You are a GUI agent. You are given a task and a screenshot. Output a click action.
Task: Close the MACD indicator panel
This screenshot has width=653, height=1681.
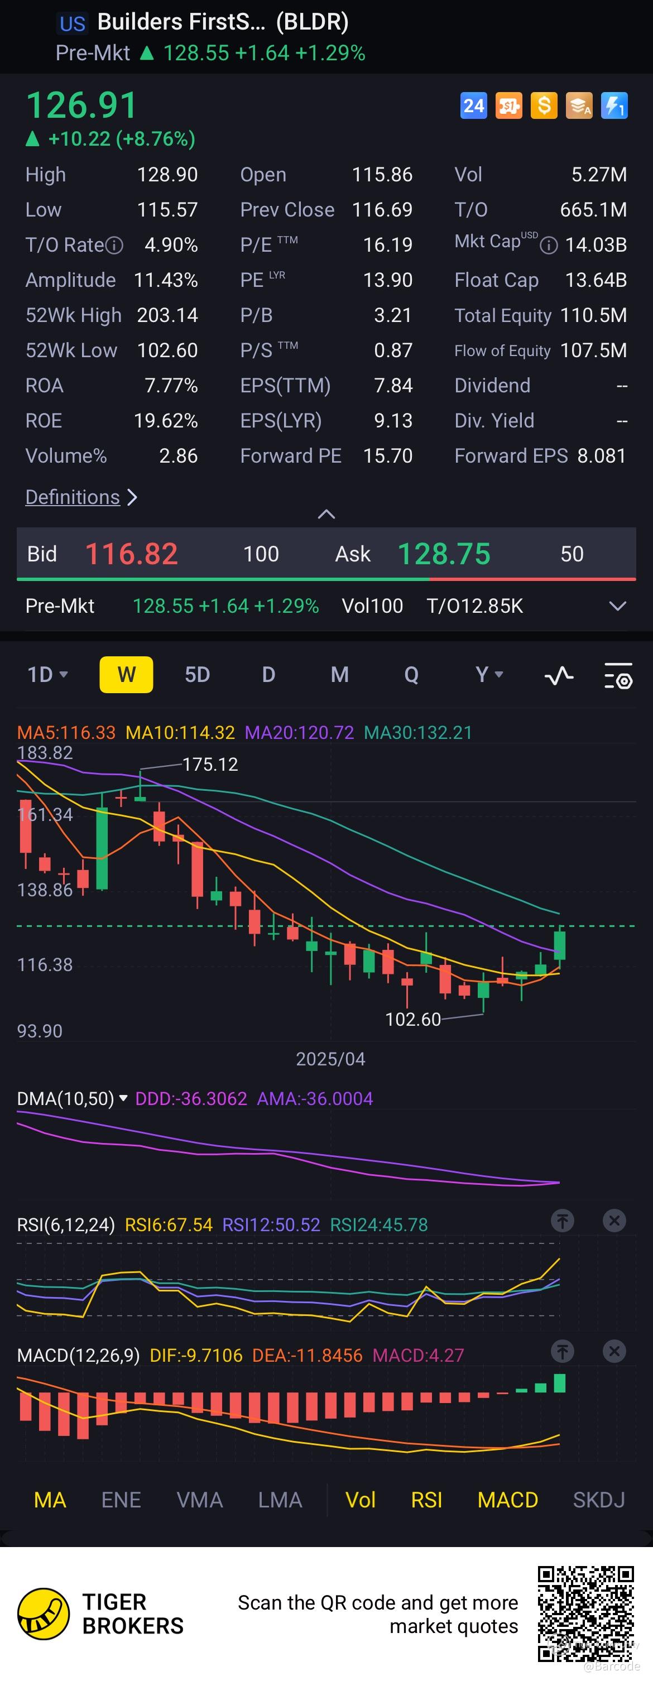[x=614, y=1351]
